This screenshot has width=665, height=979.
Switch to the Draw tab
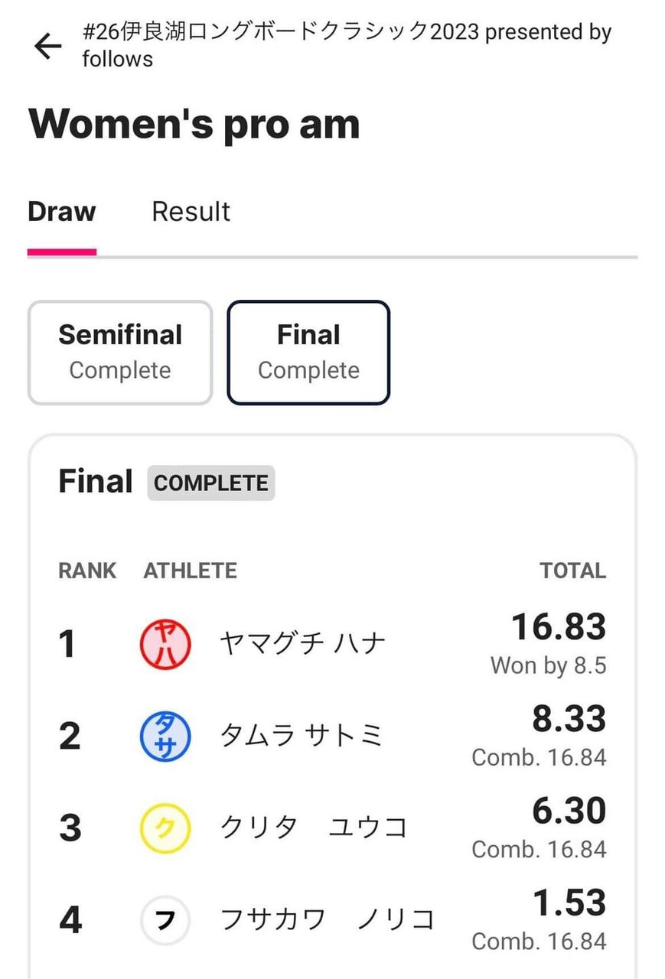tap(62, 212)
